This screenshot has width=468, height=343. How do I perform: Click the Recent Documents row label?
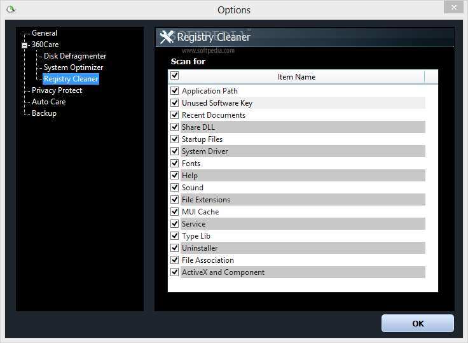tap(214, 115)
